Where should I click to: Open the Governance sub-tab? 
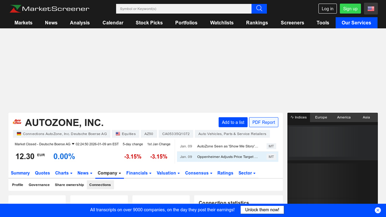pyautogui.click(x=39, y=185)
